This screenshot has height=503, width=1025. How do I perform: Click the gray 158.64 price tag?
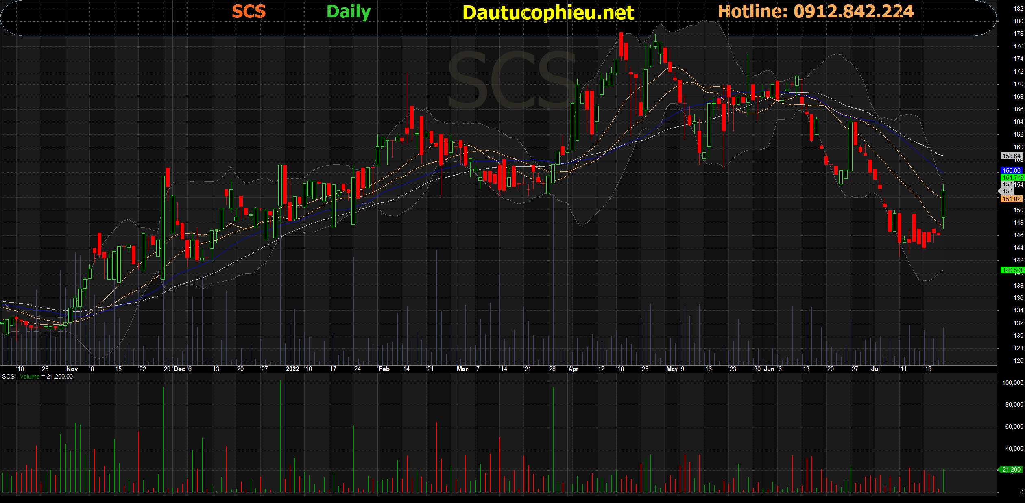click(1011, 156)
